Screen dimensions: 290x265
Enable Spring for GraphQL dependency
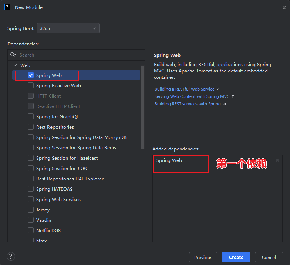pyautogui.click(x=31, y=117)
